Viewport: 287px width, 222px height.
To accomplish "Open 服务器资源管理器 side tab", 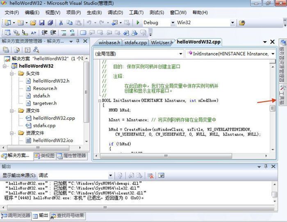I will pos(282,61).
